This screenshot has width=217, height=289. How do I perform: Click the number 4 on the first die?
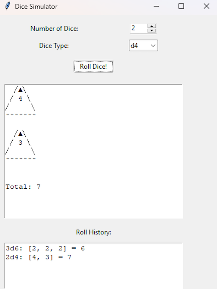click(20, 99)
